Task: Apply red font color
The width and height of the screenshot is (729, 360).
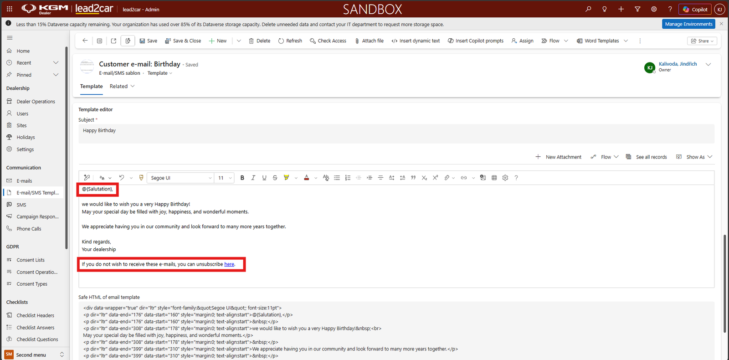Action: click(x=307, y=178)
